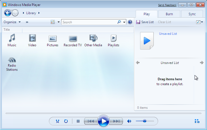Open the Radio Stations category
This screenshot has width=207, height=130.
coord(12,64)
